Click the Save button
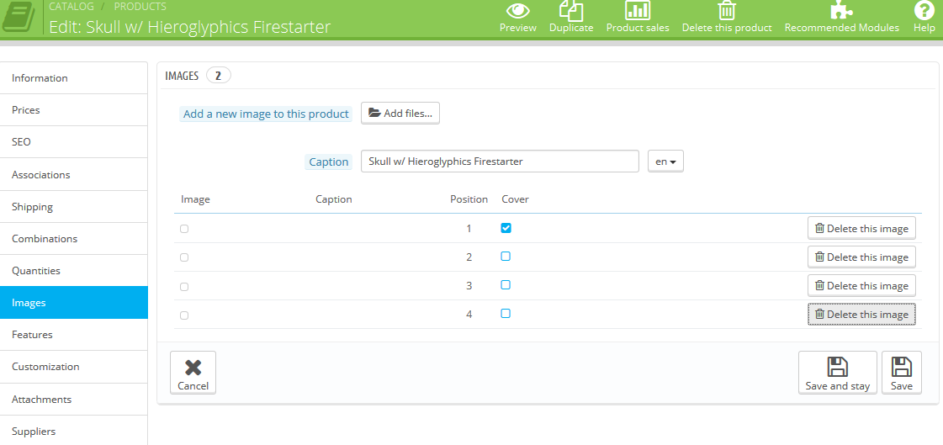 pos(901,367)
